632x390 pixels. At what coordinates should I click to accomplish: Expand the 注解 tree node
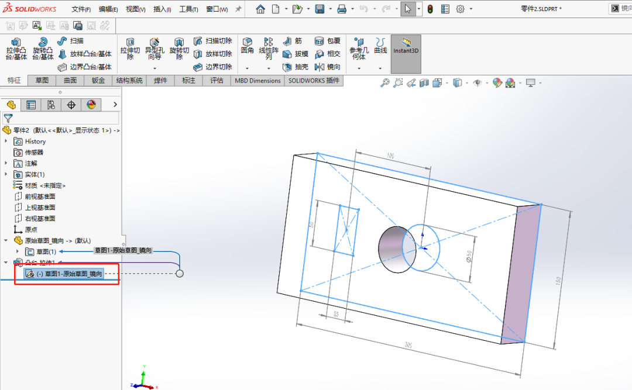[6, 163]
